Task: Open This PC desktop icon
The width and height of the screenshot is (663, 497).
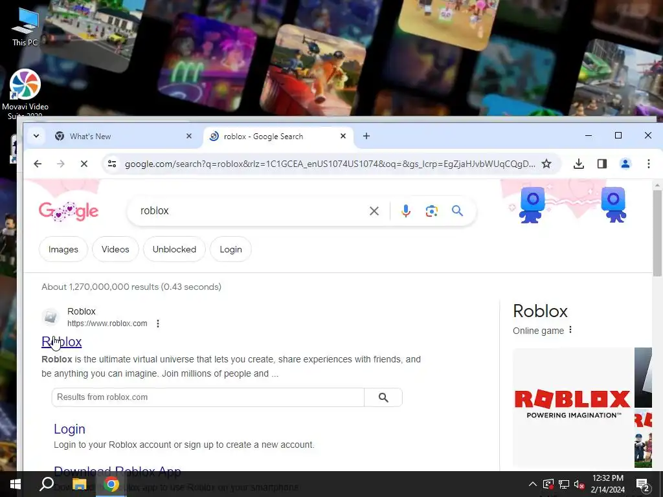Action: click(25, 27)
